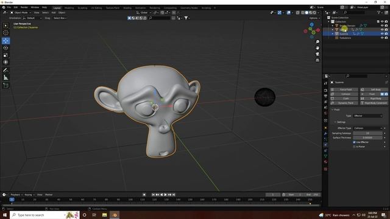Click the Surface Thickness value field
The height and width of the screenshot is (219, 390).
(367, 138)
